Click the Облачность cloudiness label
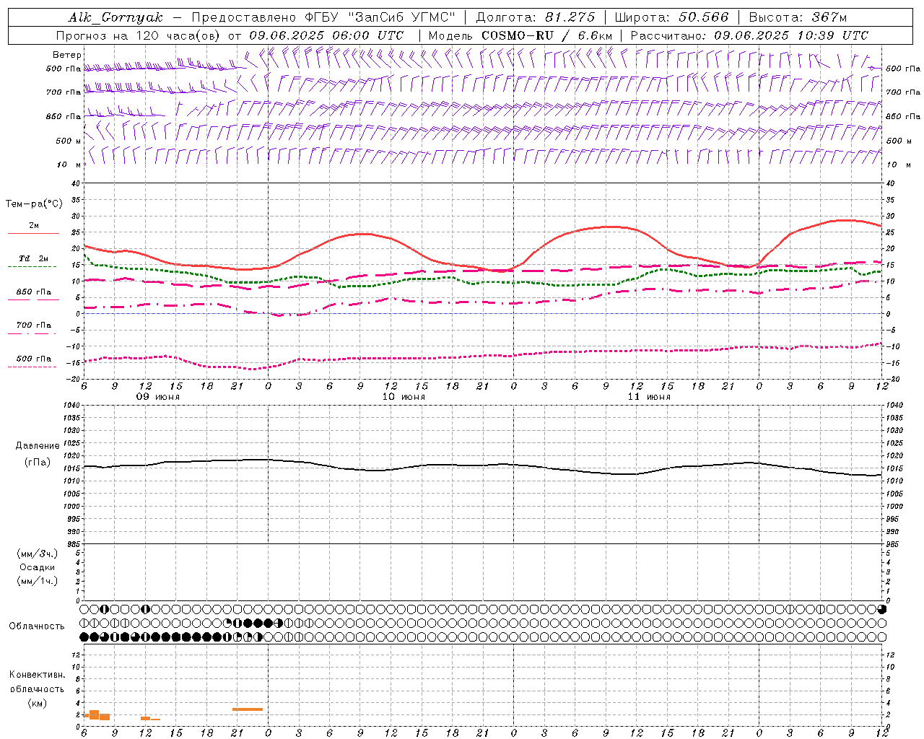Viewport: 924px width, 739px height. [37, 626]
